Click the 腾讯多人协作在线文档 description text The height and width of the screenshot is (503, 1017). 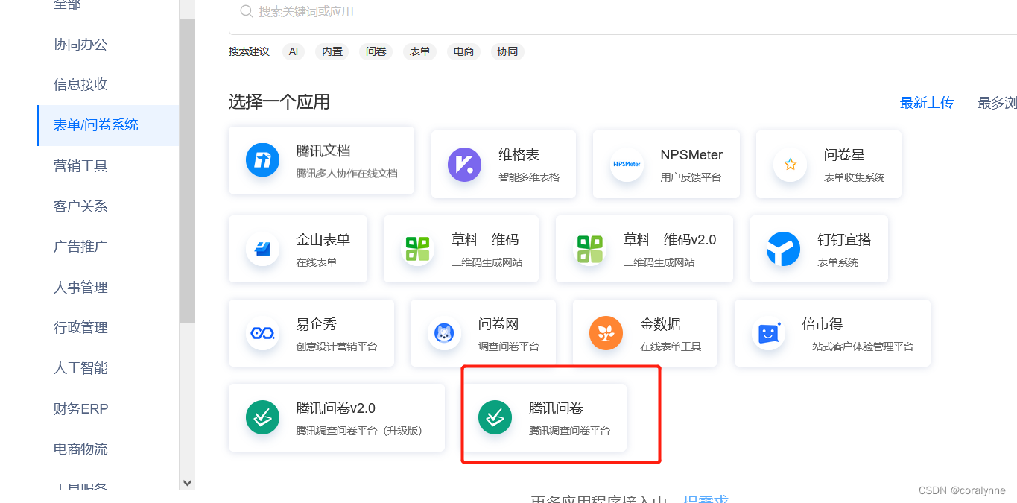point(346,173)
